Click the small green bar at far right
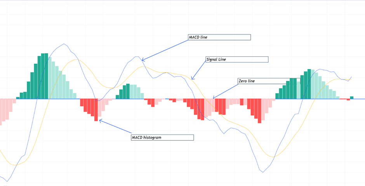This screenshot has width=365, height=186. pos(352,97)
